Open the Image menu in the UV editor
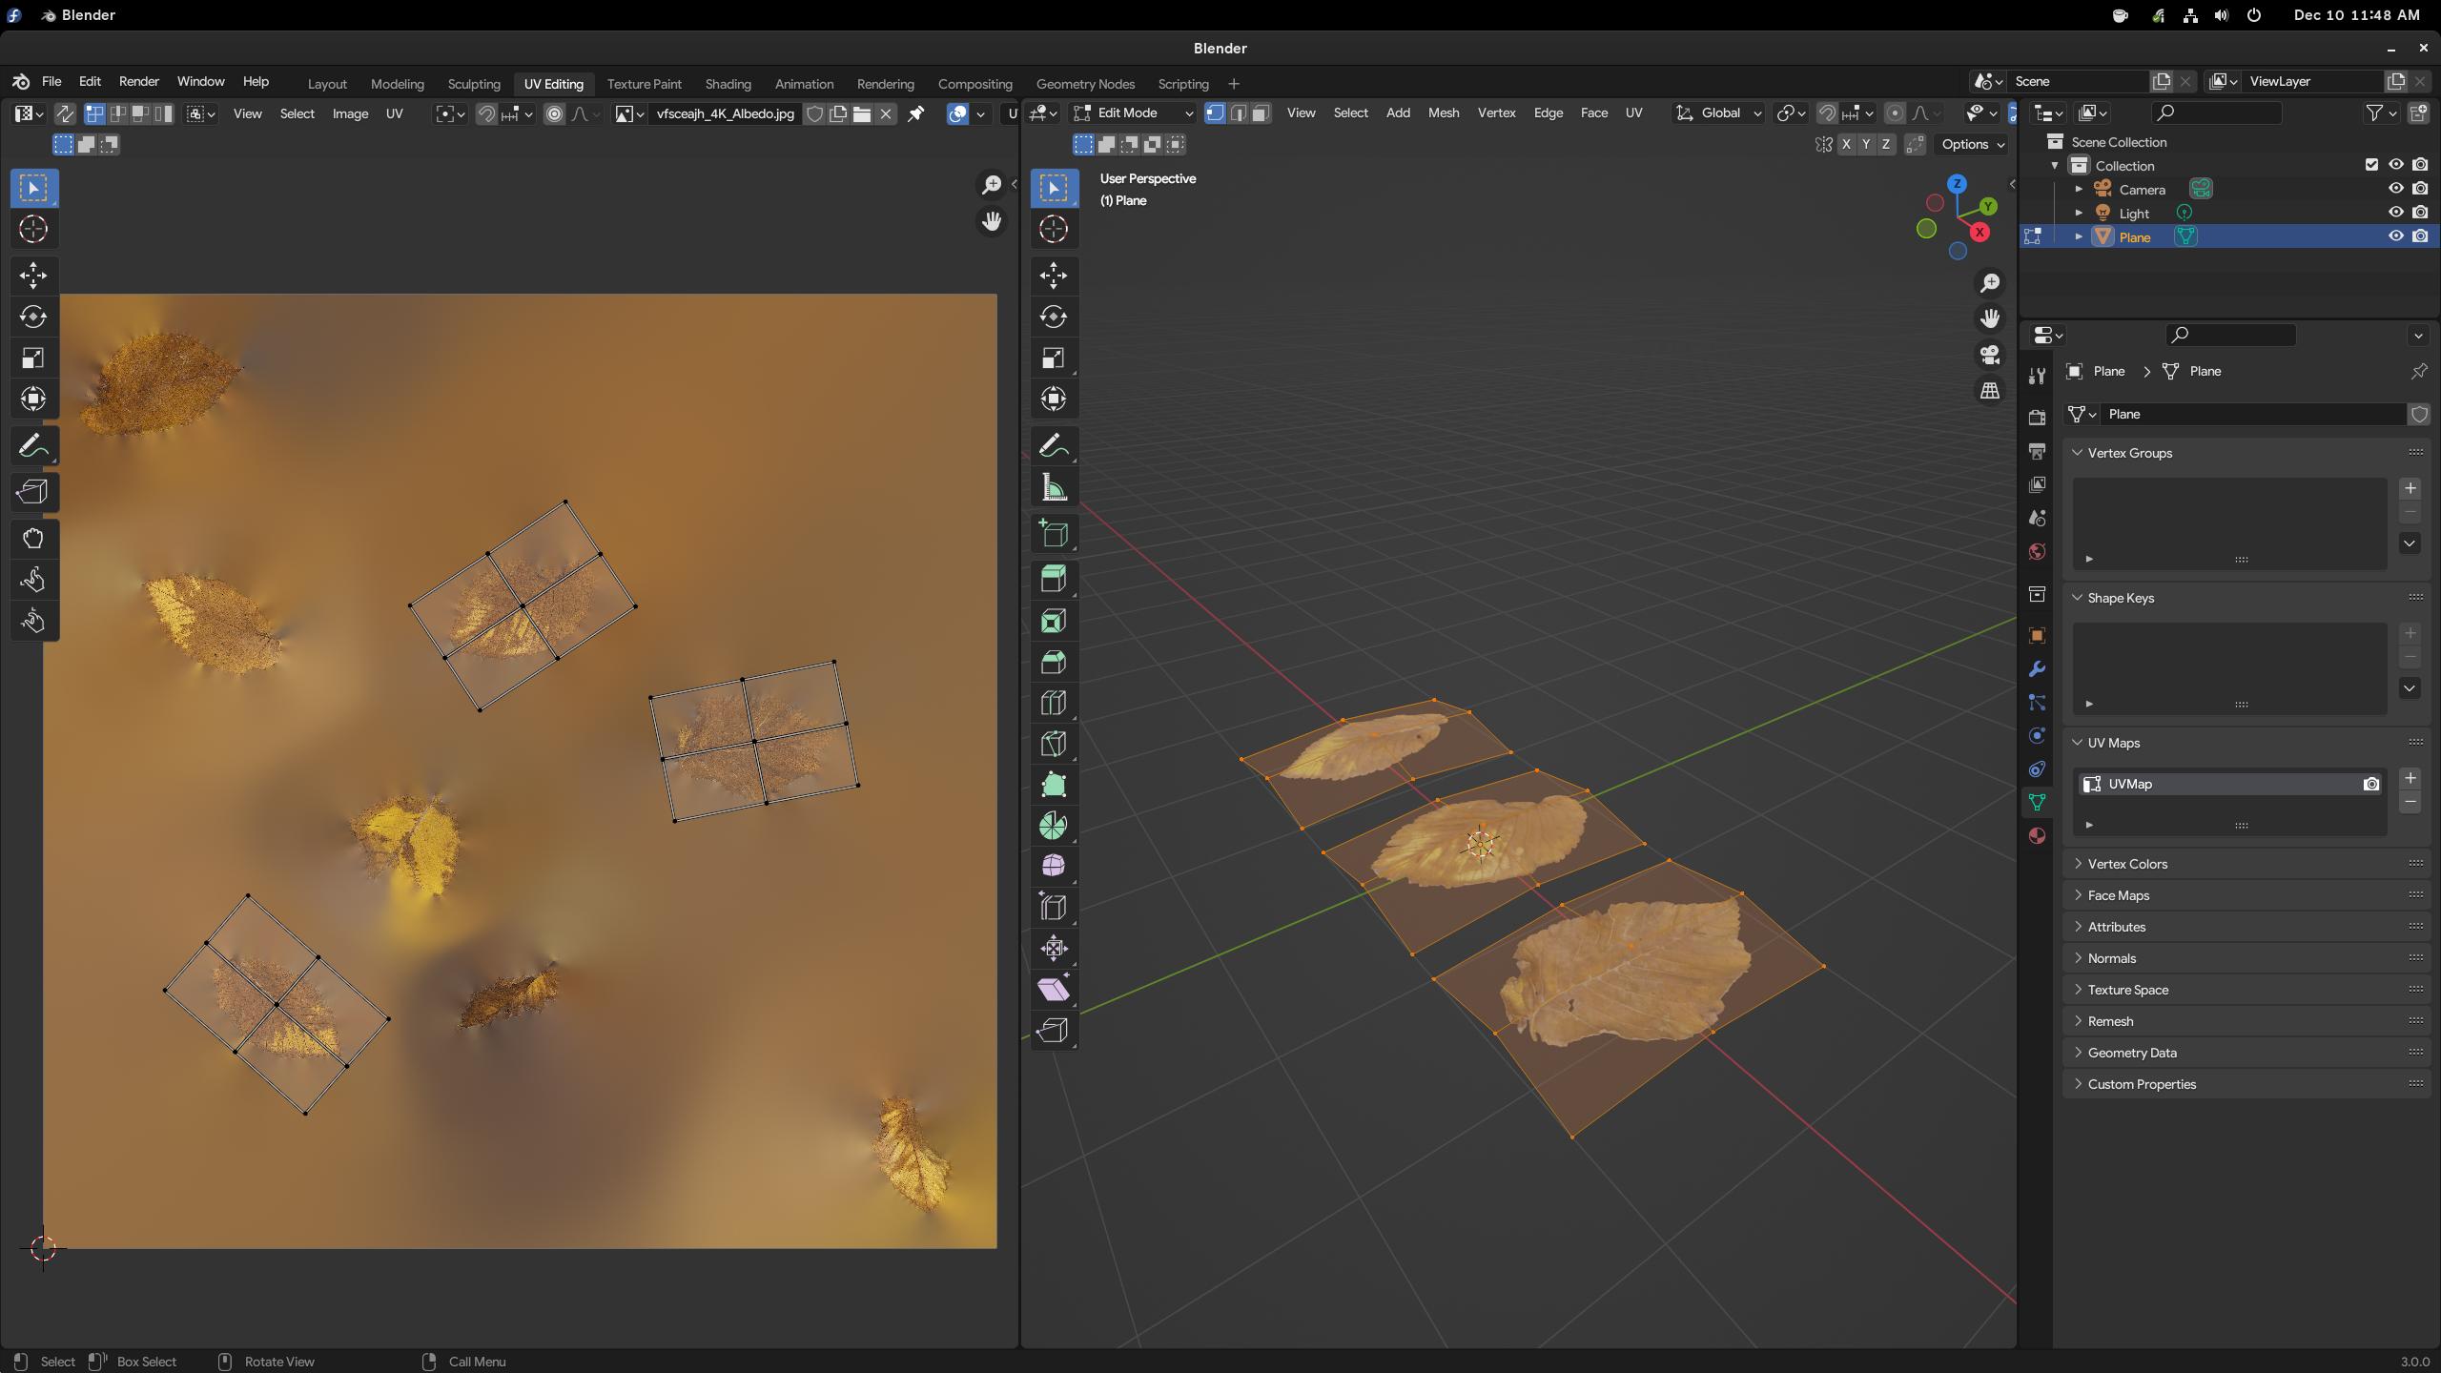2441x1373 pixels. pos(350,114)
